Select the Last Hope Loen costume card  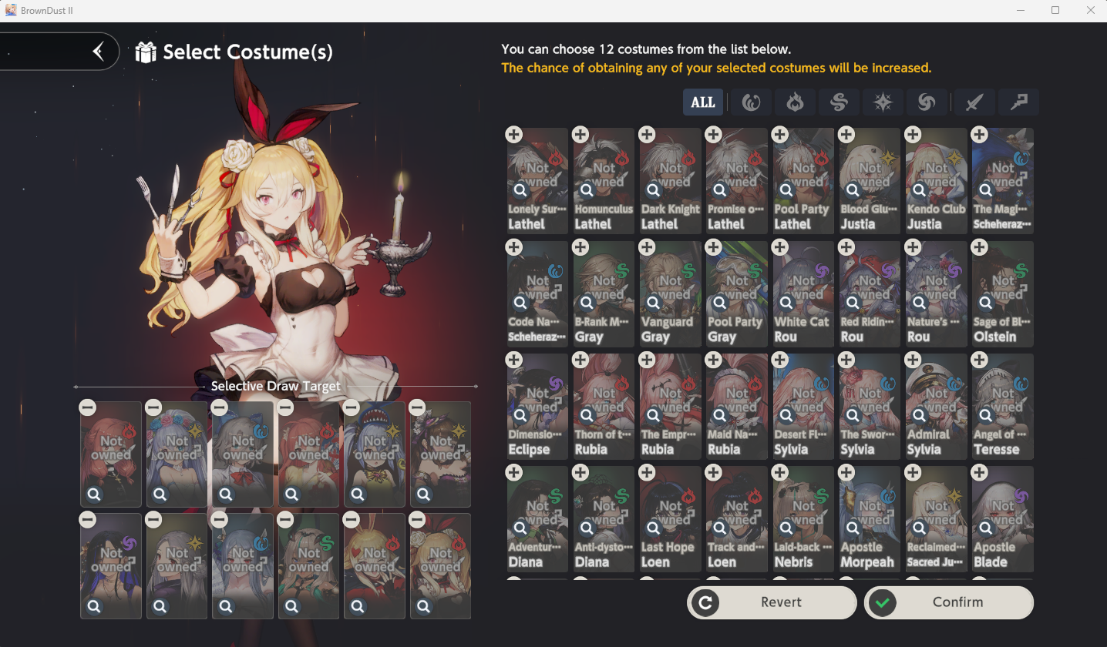(670, 519)
